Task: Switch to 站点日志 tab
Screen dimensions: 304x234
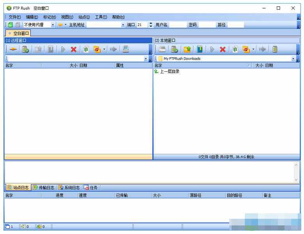Action: tap(18, 187)
